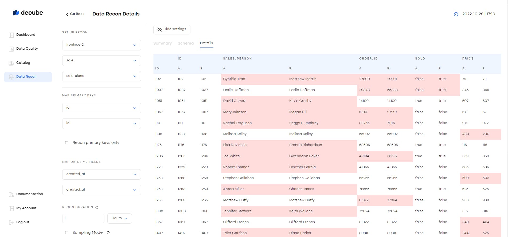Image resolution: width=508 pixels, height=237 pixels.
Task: Toggle the Sampling Mode checkbox
Action: pyautogui.click(x=67, y=233)
